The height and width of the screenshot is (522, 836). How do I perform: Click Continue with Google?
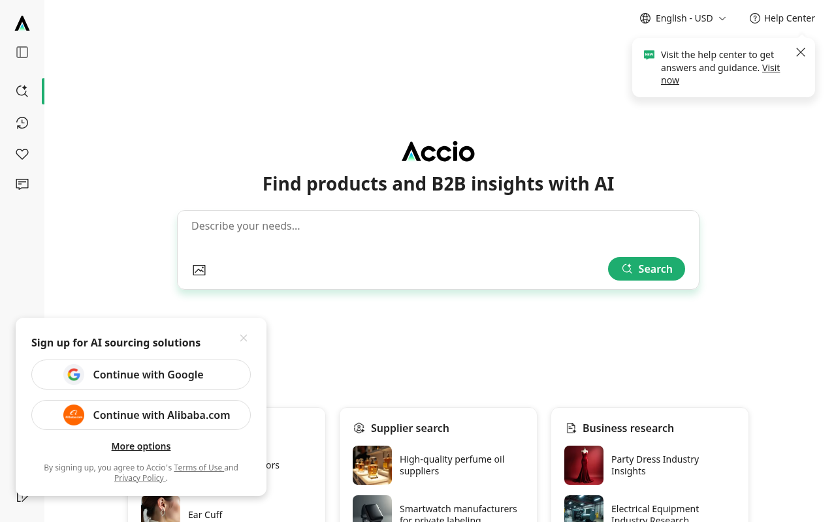[140, 375]
